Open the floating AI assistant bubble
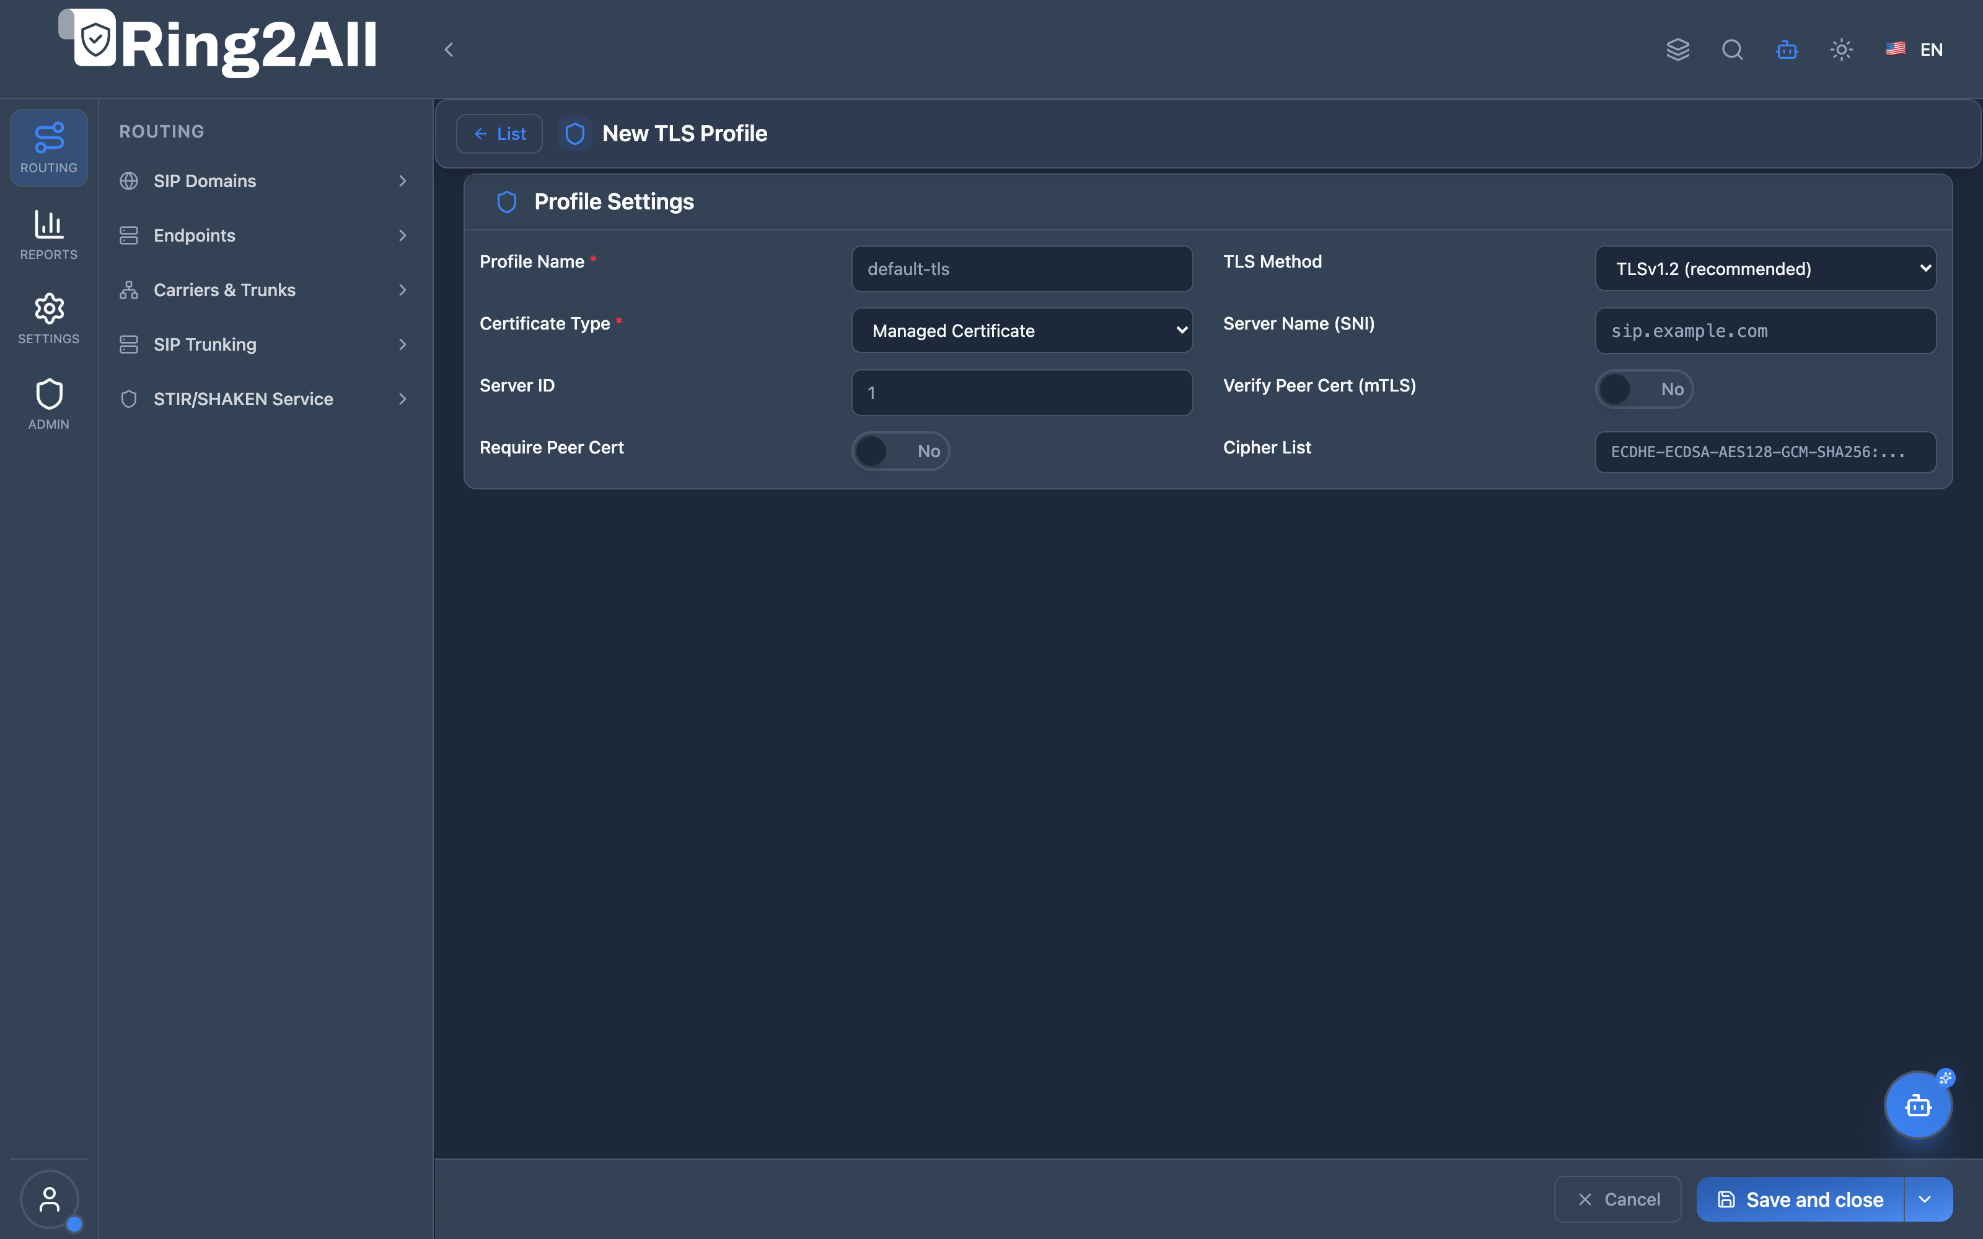1983x1239 pixels. point(1917,1105)
